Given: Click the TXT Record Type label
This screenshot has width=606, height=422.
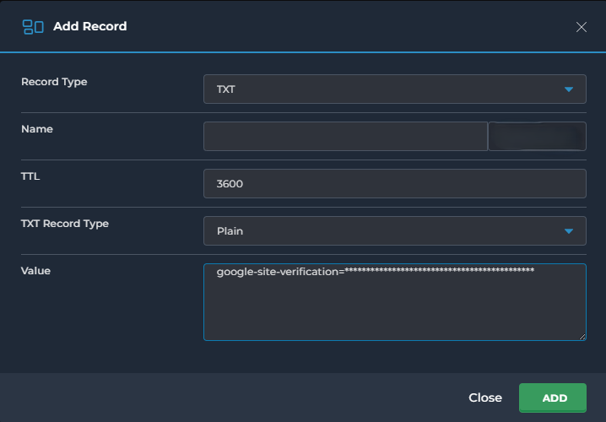Looking at the screenshot, I should 65,224.
